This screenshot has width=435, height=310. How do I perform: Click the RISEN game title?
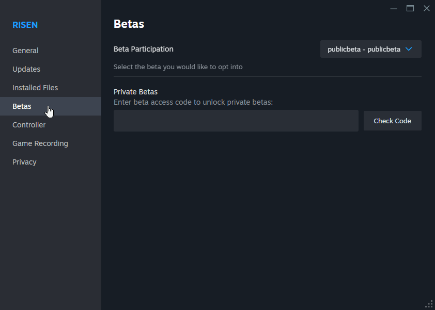pos(25,25)
